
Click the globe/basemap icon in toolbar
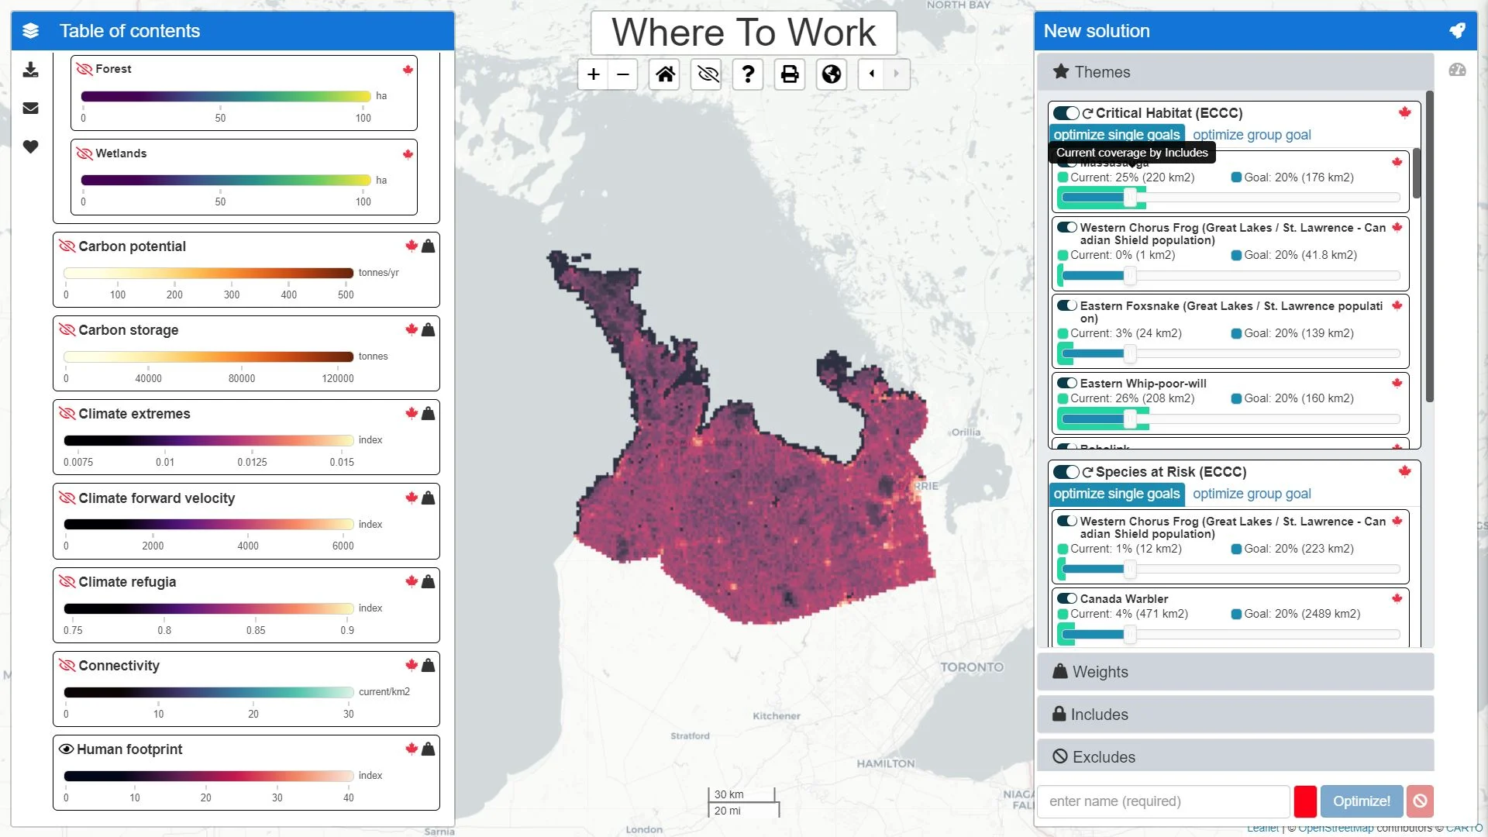tap(833, 74)
